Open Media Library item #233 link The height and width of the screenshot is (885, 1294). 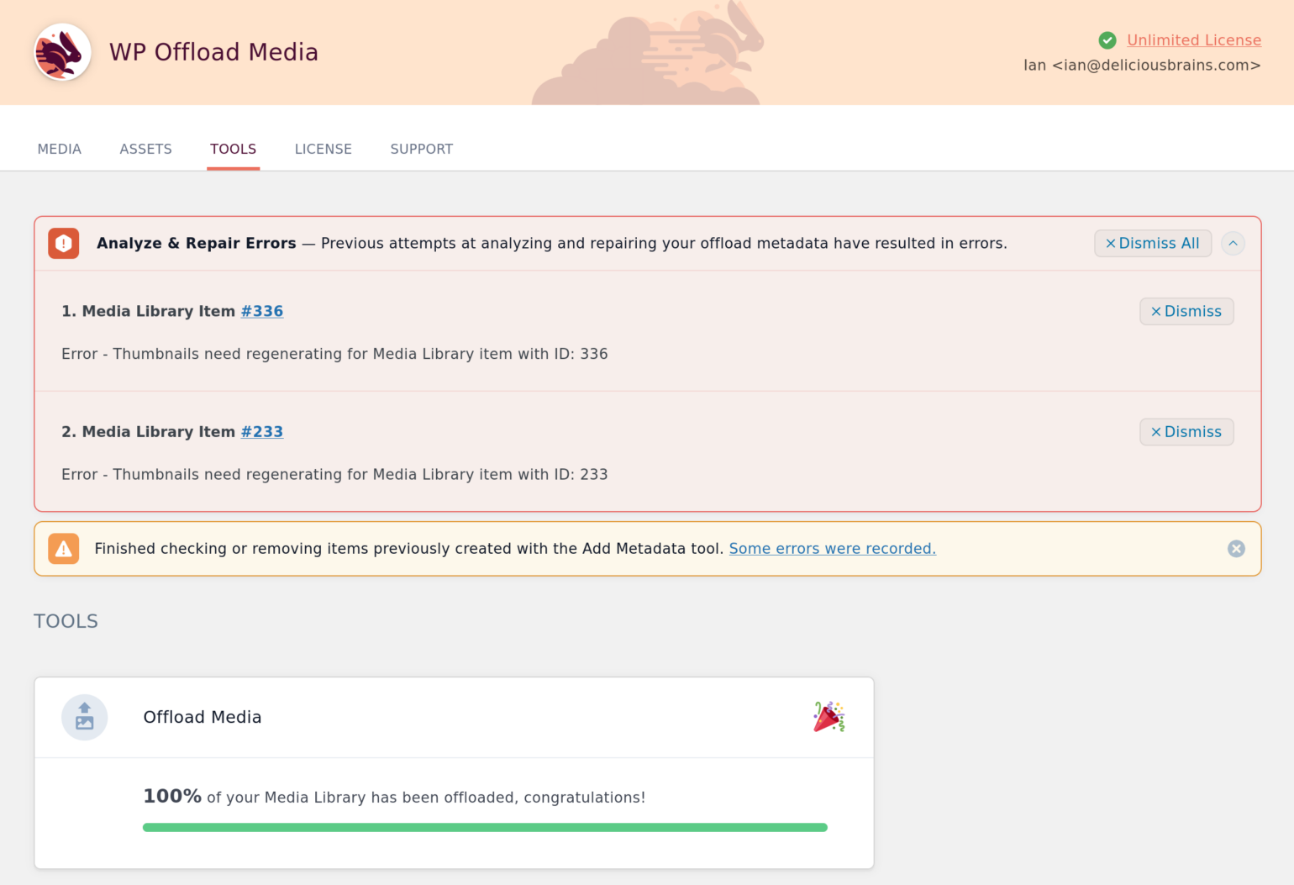[262, 432]
